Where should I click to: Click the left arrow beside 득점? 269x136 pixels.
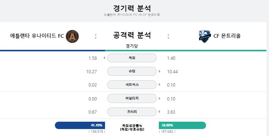(104, 58)
